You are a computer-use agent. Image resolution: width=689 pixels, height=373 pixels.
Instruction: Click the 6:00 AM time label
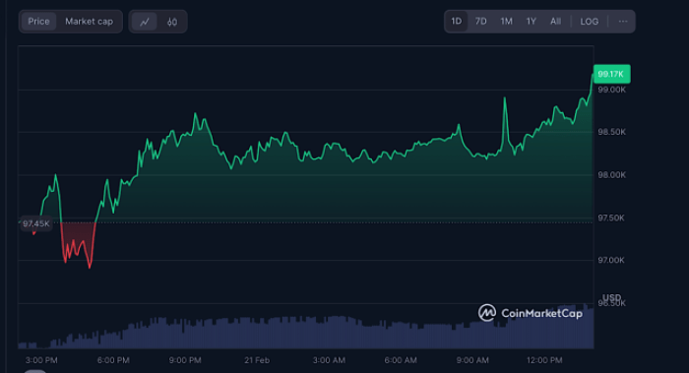[401, 360]
